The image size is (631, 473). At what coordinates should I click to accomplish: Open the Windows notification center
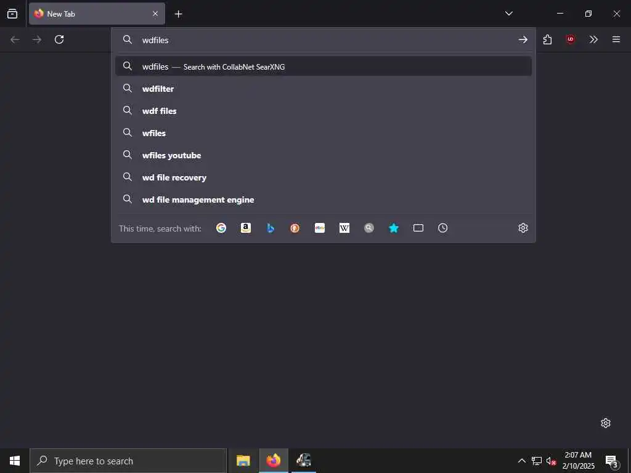point(611,461)
